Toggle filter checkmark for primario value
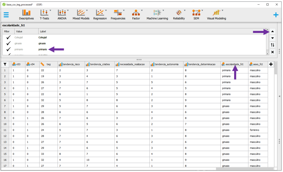The height and width of the screenshot is (172, 283). [8, 49]
